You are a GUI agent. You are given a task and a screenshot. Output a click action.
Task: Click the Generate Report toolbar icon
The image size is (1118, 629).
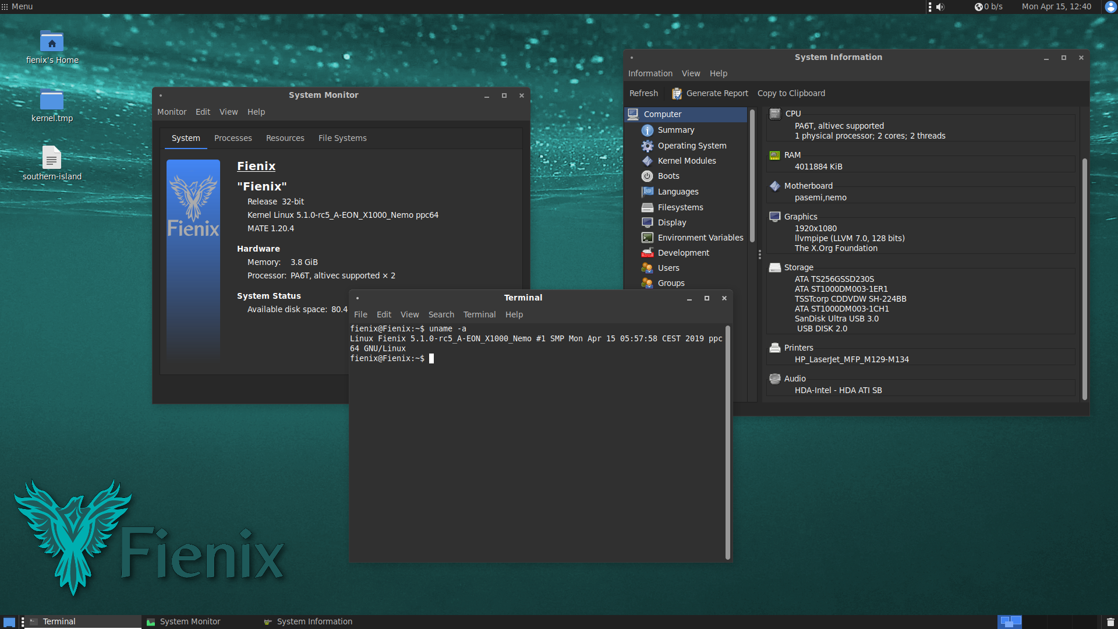click(677, 93)
